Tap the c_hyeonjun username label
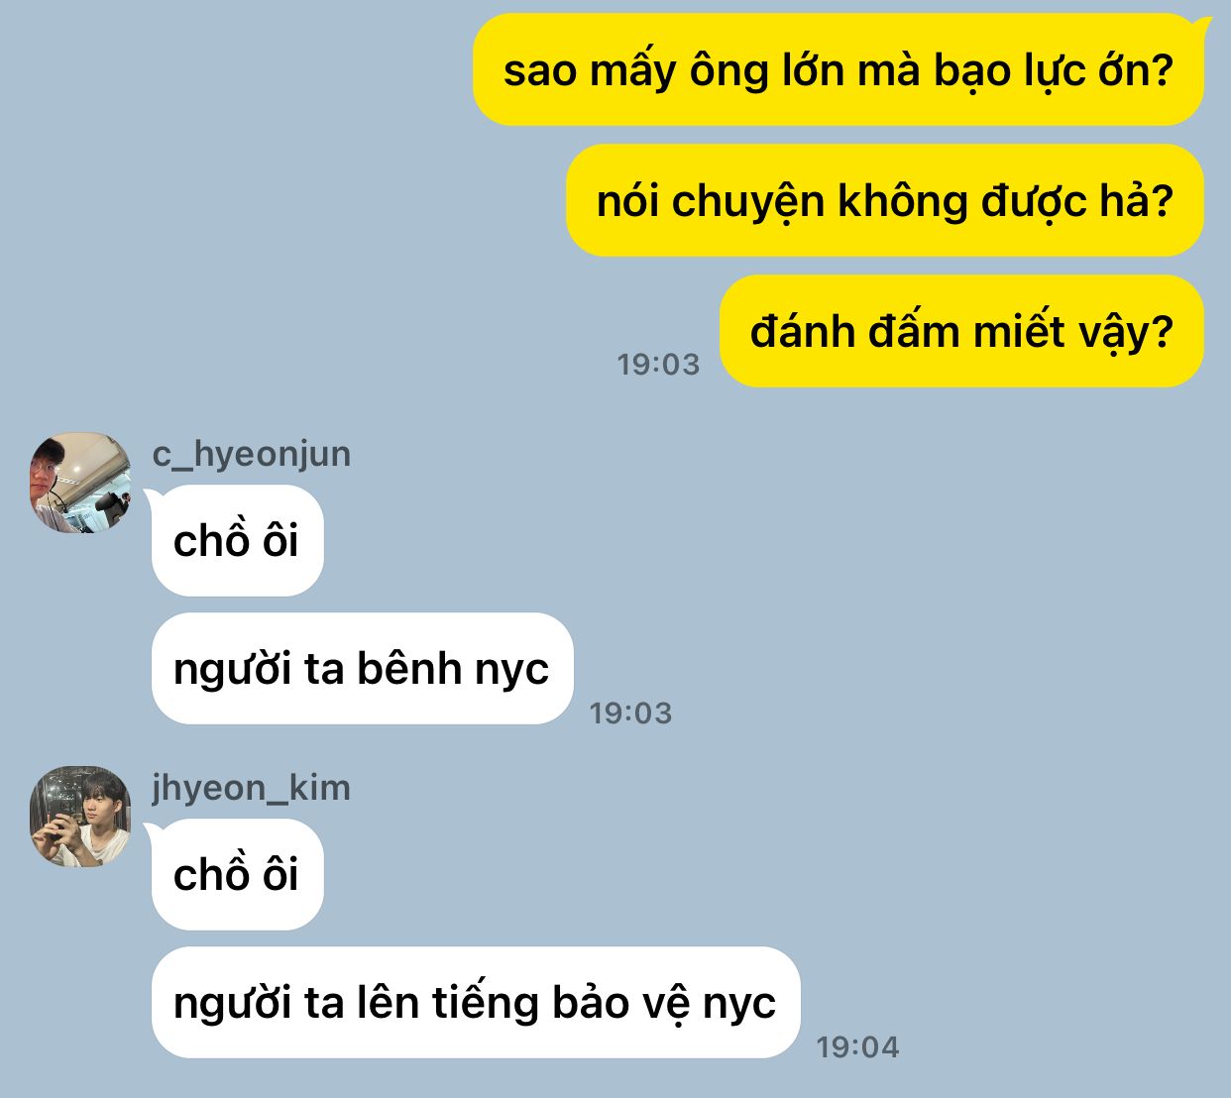The width and height of the screenshot is (1231, 1098). point(252,454)
